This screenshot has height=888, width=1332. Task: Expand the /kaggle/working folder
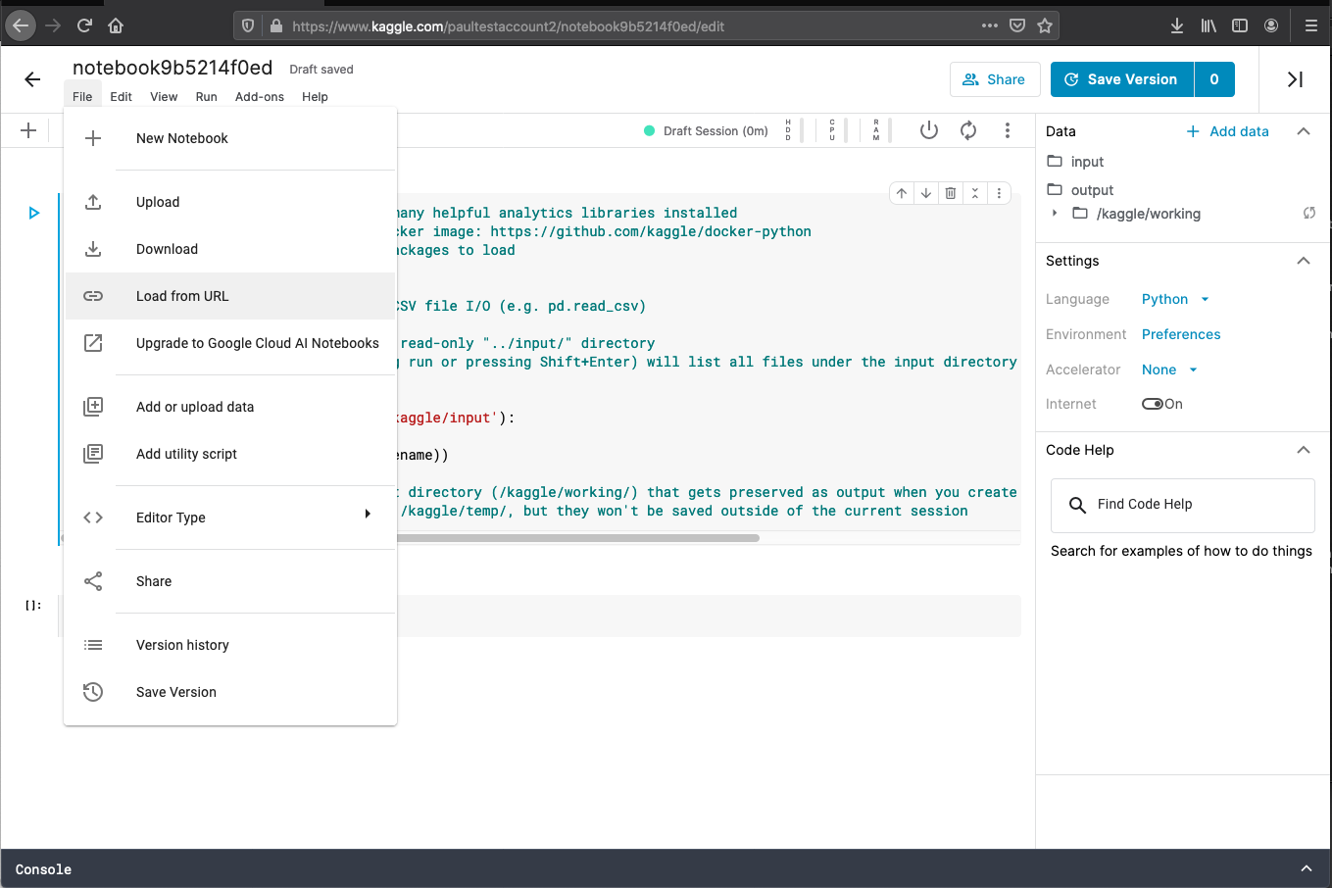tap(1055, 214)
